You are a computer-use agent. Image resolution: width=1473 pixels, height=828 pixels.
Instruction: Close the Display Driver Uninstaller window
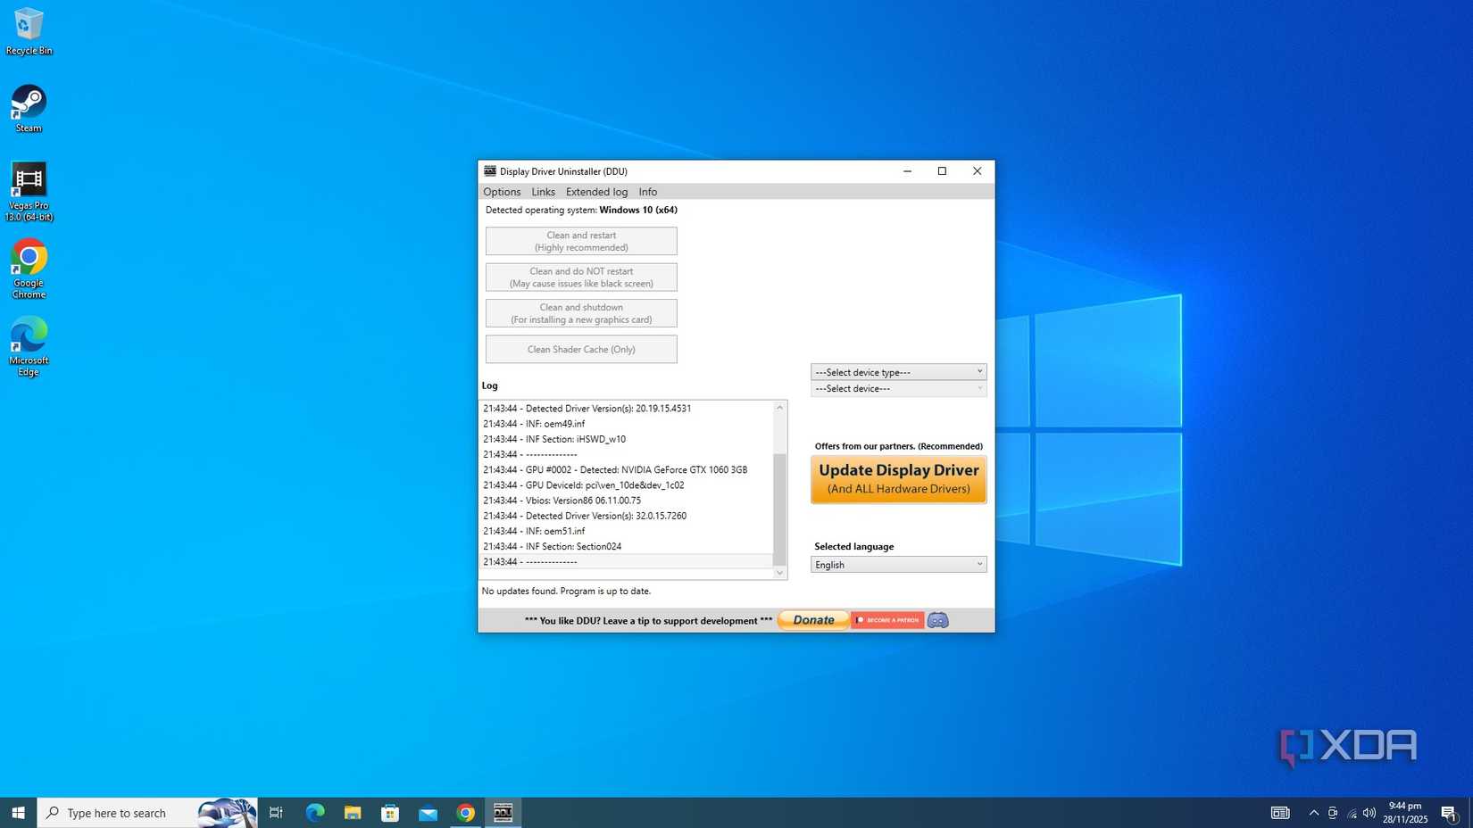(977, 171)
